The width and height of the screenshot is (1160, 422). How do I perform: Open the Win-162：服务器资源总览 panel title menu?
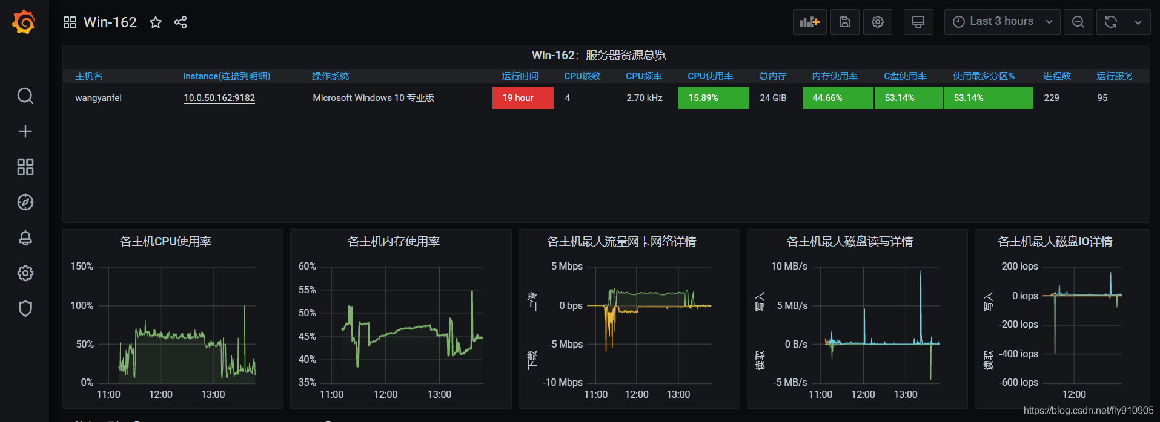click(x=599, y=56)
